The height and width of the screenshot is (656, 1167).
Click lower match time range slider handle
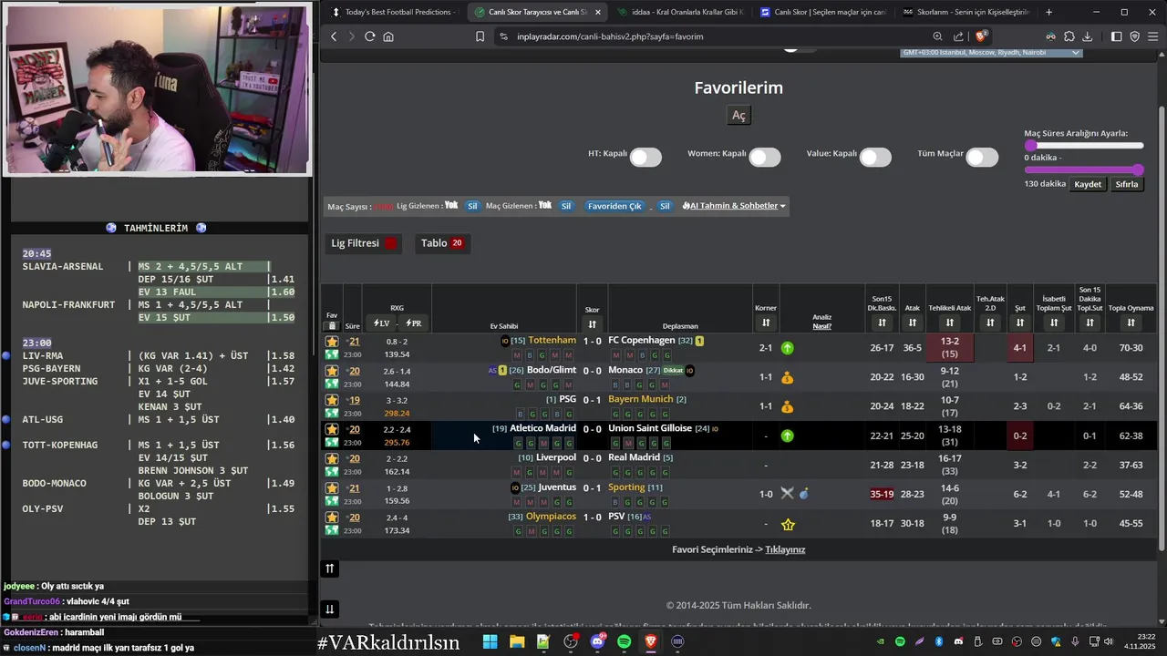1138,169
